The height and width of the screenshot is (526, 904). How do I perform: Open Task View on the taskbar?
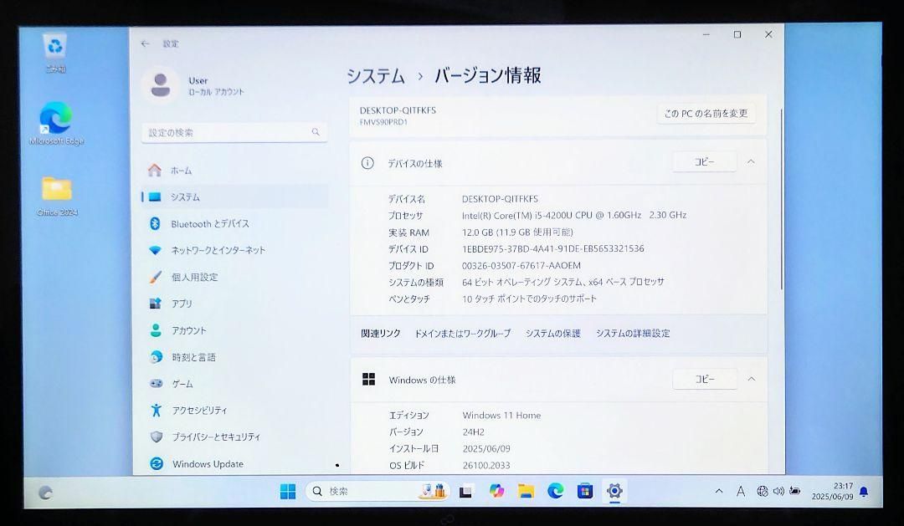coord(466,492)
